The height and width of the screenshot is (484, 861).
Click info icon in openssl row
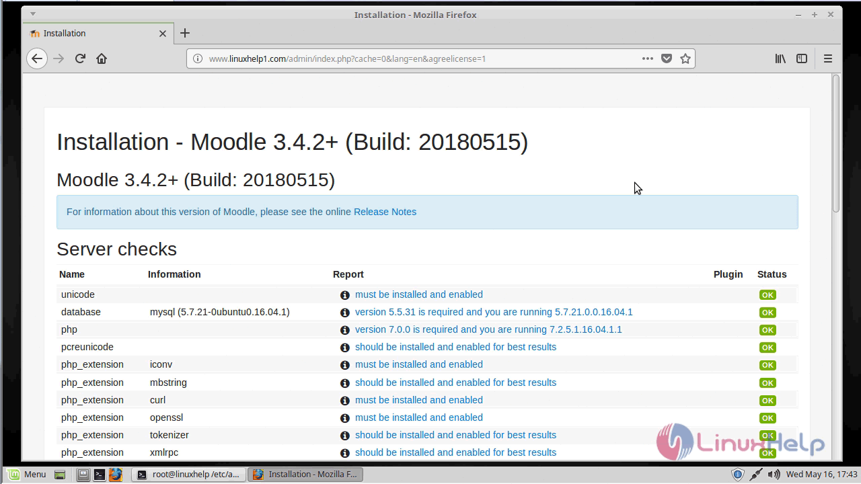point(344,418)
